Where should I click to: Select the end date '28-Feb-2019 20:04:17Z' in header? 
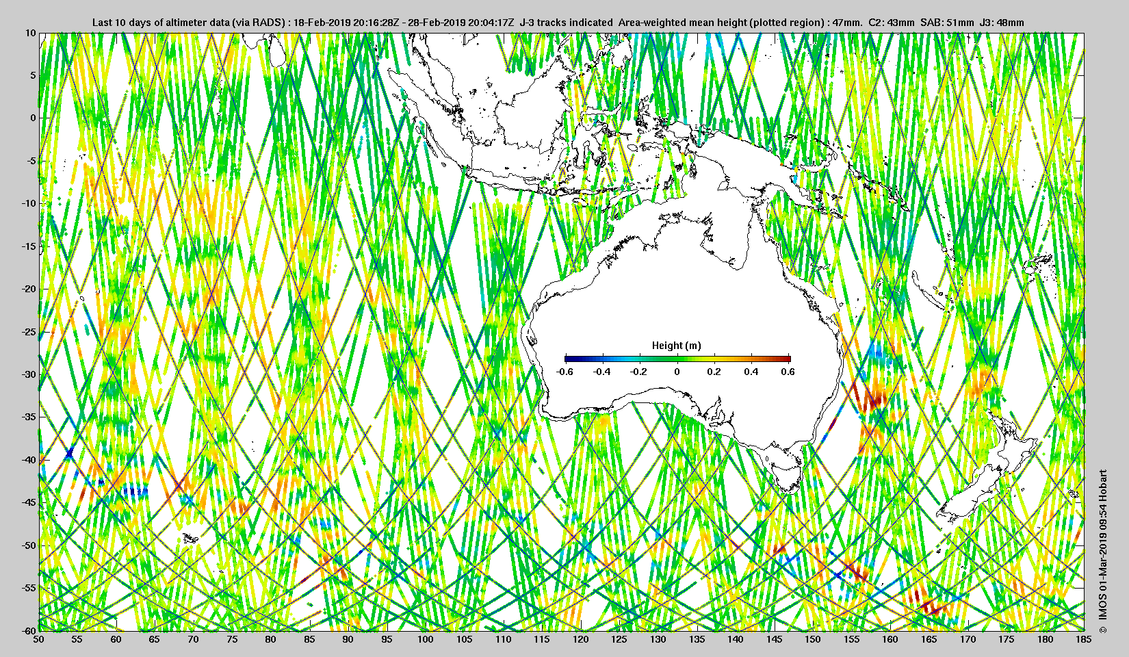(460, 23)
